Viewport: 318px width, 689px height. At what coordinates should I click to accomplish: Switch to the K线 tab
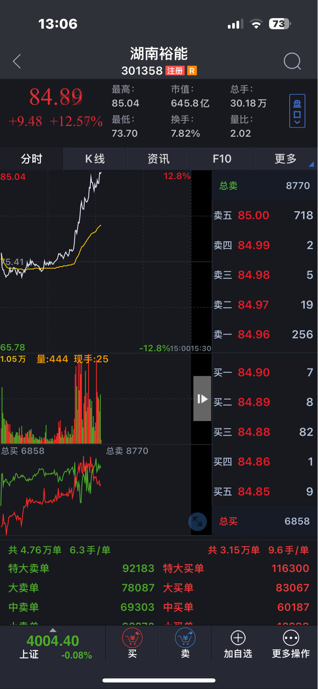[95, 159]
